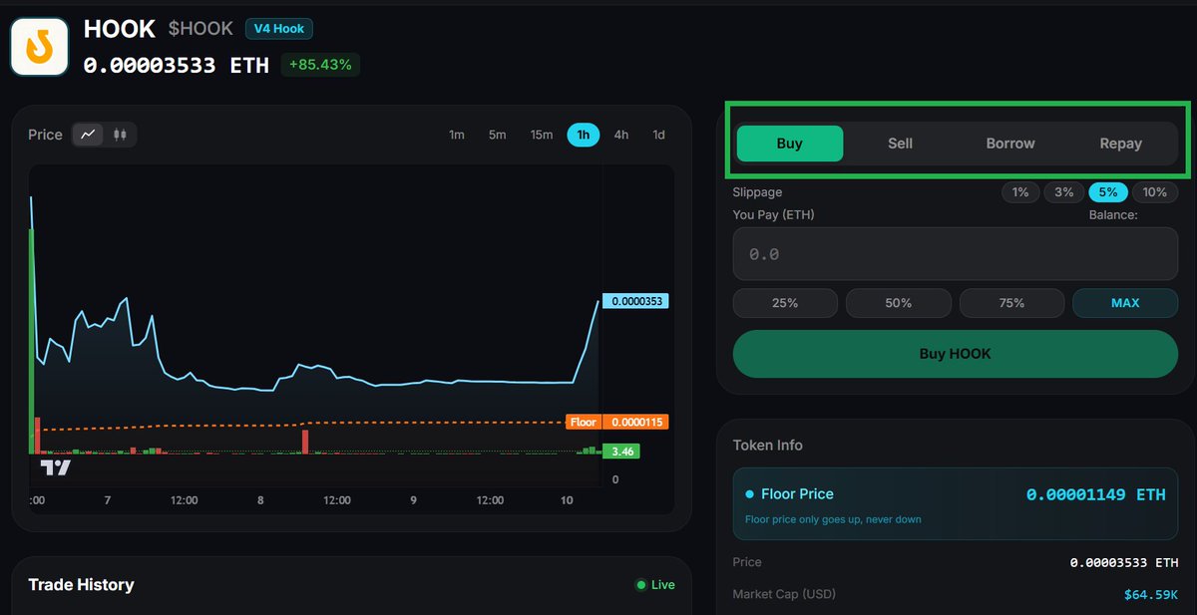Image resolution: width=1197 pixels, height=615 pixels.
Task: Click the Floor Price card
Action: [x=956, y=504]
